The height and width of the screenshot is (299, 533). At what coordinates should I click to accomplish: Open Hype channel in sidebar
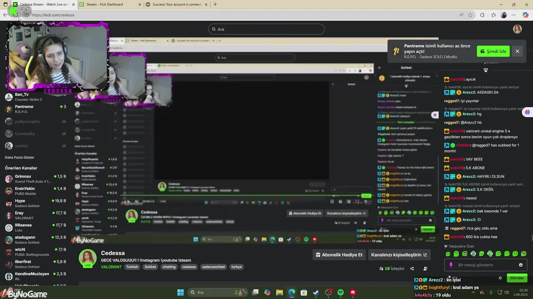[35, 203]
